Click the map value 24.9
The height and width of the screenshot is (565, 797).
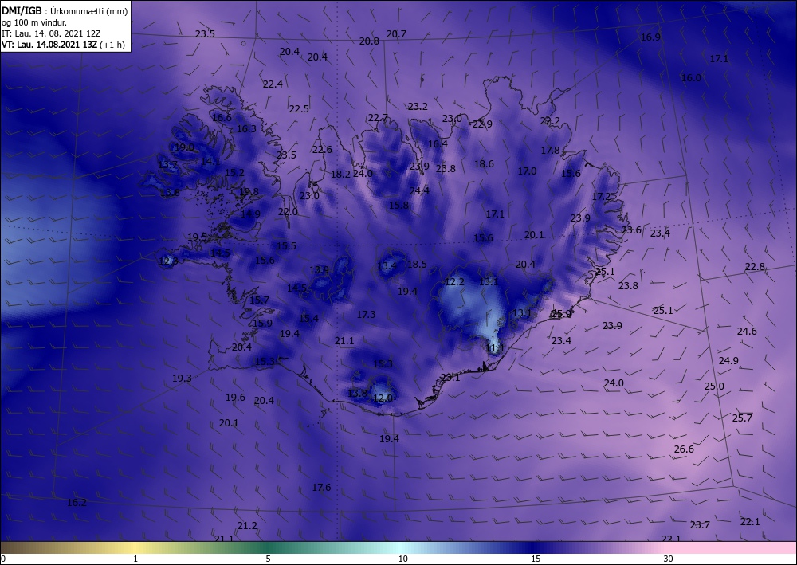pyautogui.click(x=728, y=361)
